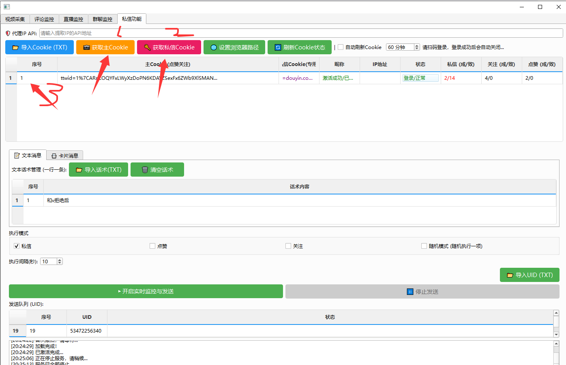This screenshot has width=566, height=365.
Task: Click the 登录/正常 status cell
Action: coord(420,78)
